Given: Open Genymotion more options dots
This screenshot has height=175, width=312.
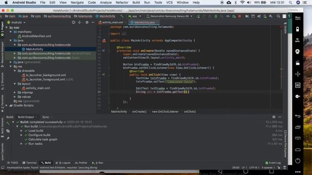Looking at the screenshot, I should 298,172.
